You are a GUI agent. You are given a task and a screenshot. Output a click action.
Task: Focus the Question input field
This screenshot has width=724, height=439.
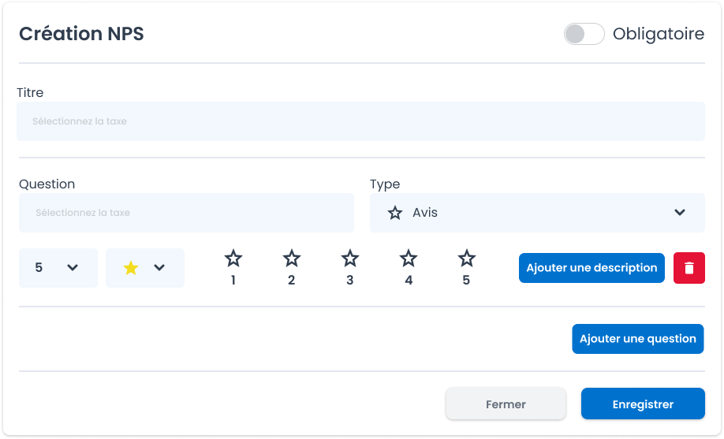186,213
